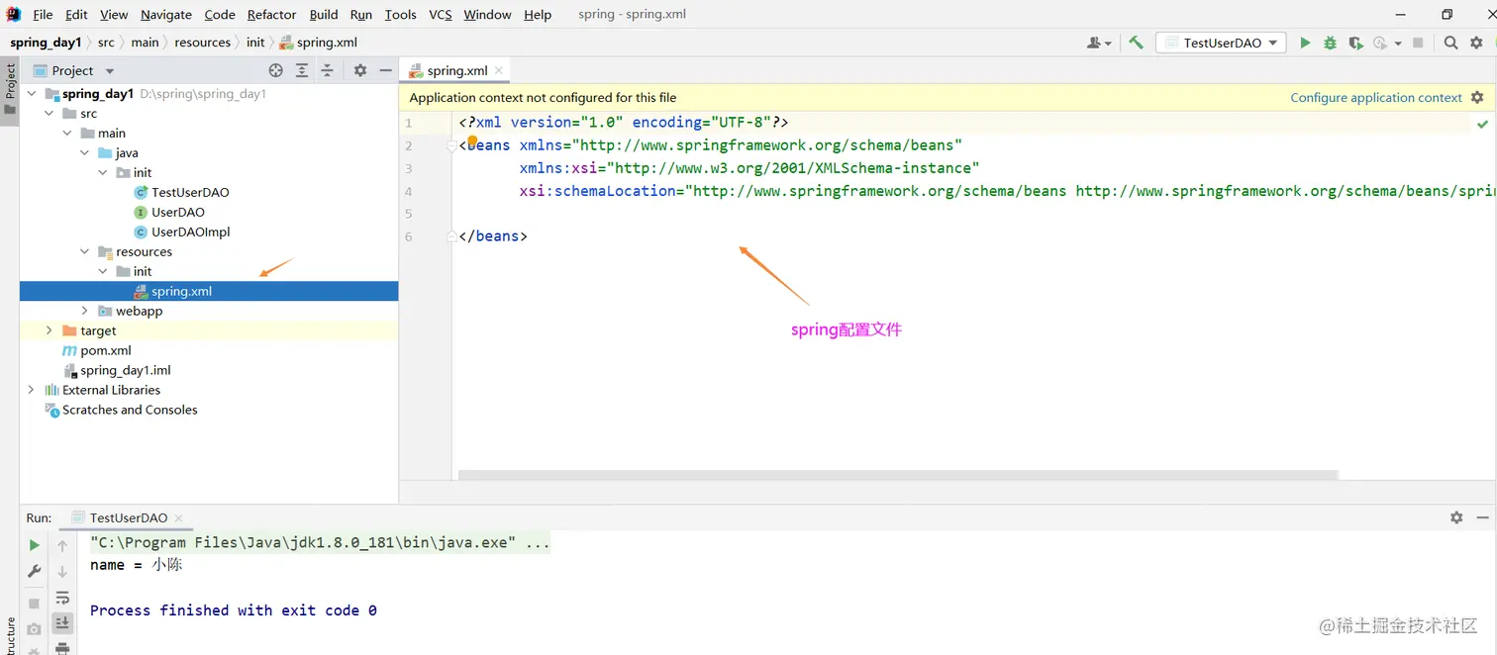The width and height of the screenshot is (1497, 655).
Task: Open the Tools menu
Action: coord(401,15)
